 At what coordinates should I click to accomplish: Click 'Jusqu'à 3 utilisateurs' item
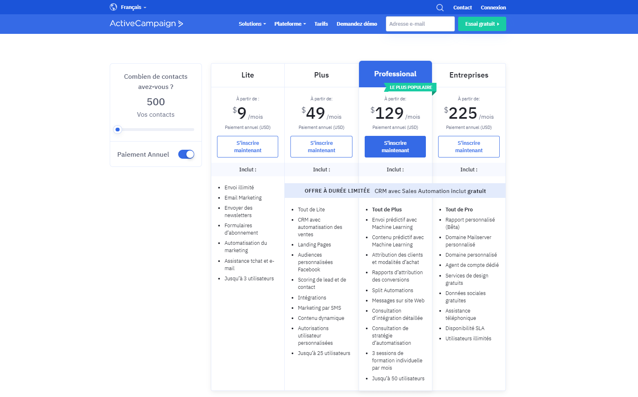[249, 279]
